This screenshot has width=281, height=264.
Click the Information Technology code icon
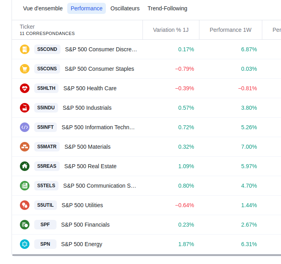click(x=25, y=127)
